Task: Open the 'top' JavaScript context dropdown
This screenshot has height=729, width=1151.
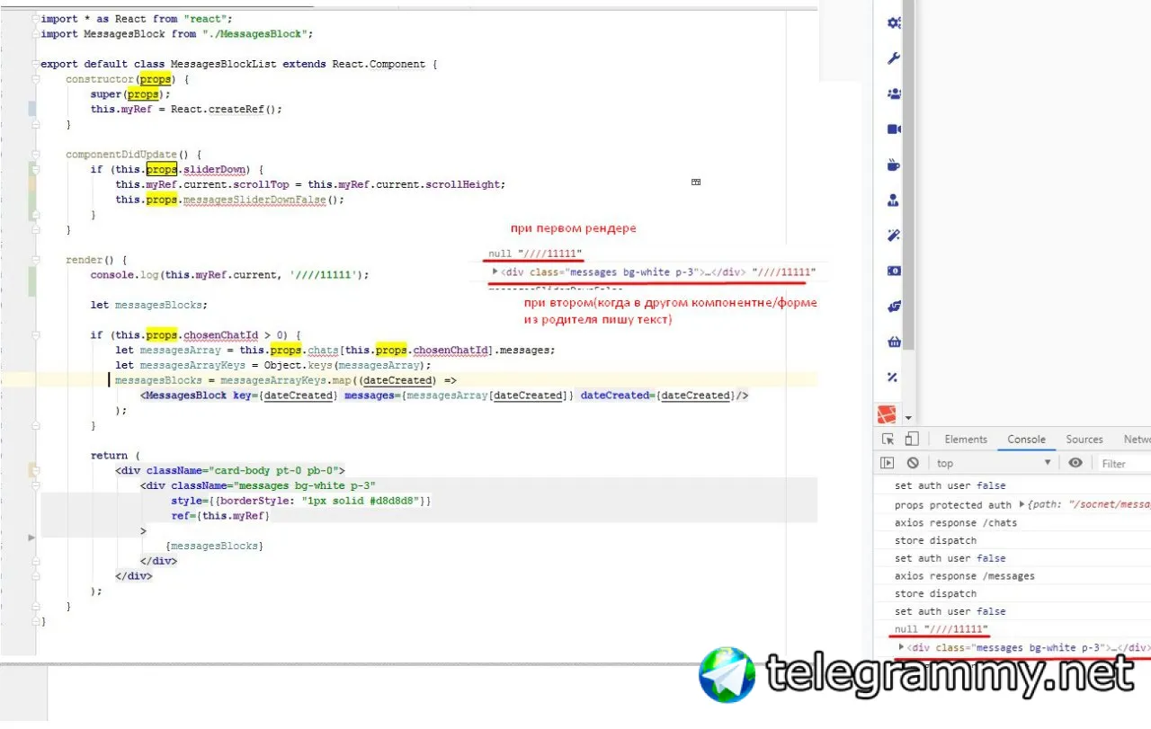Action: [x=994, y=463]
